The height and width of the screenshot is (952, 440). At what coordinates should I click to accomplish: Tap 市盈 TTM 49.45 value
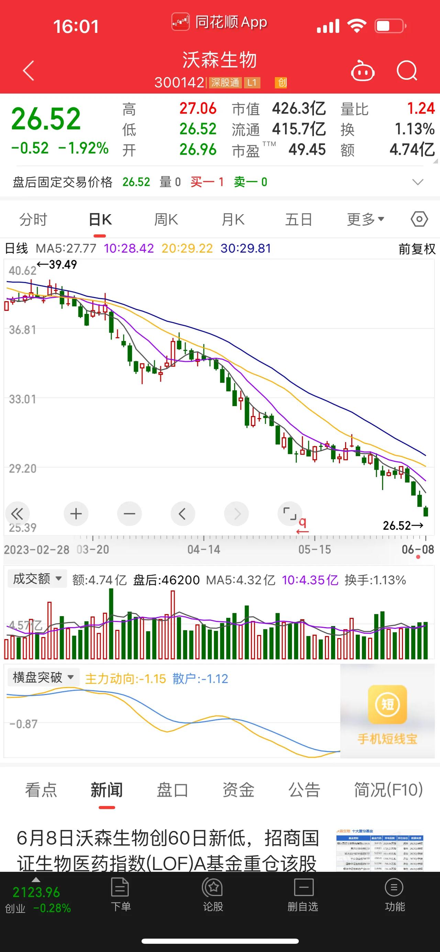coord(307,149)
